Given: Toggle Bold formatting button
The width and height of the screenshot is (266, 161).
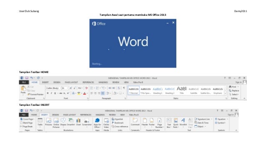Looking at the screenshot, I should tap(48, 93).
